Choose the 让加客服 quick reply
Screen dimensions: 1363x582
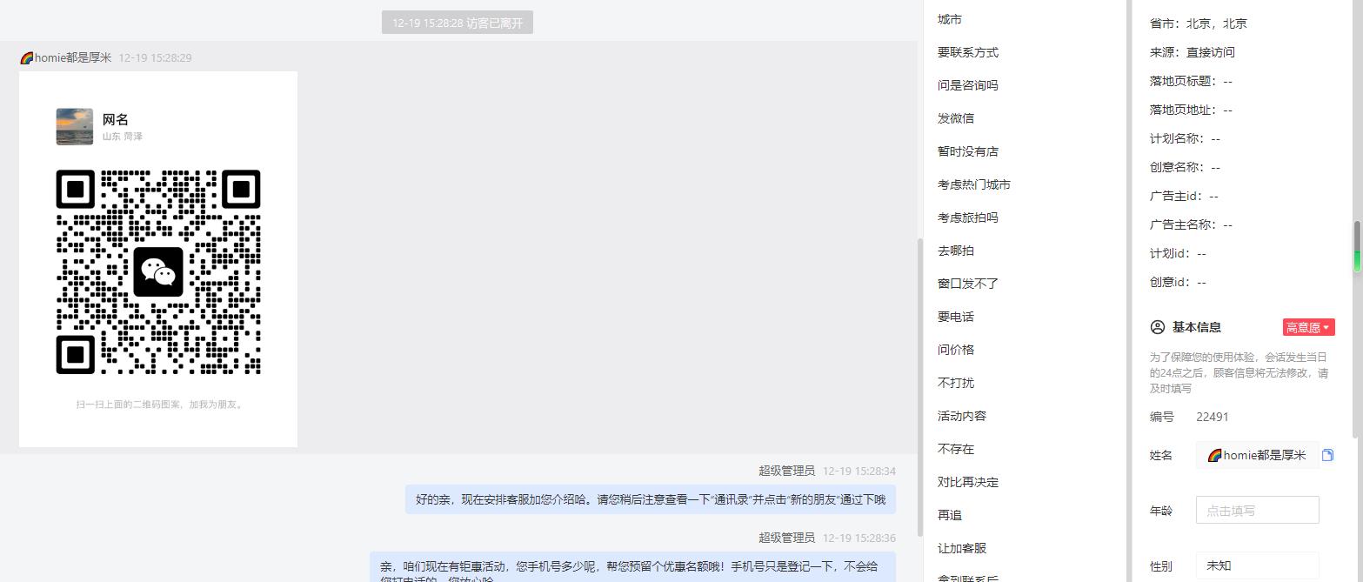coord(962,548)
